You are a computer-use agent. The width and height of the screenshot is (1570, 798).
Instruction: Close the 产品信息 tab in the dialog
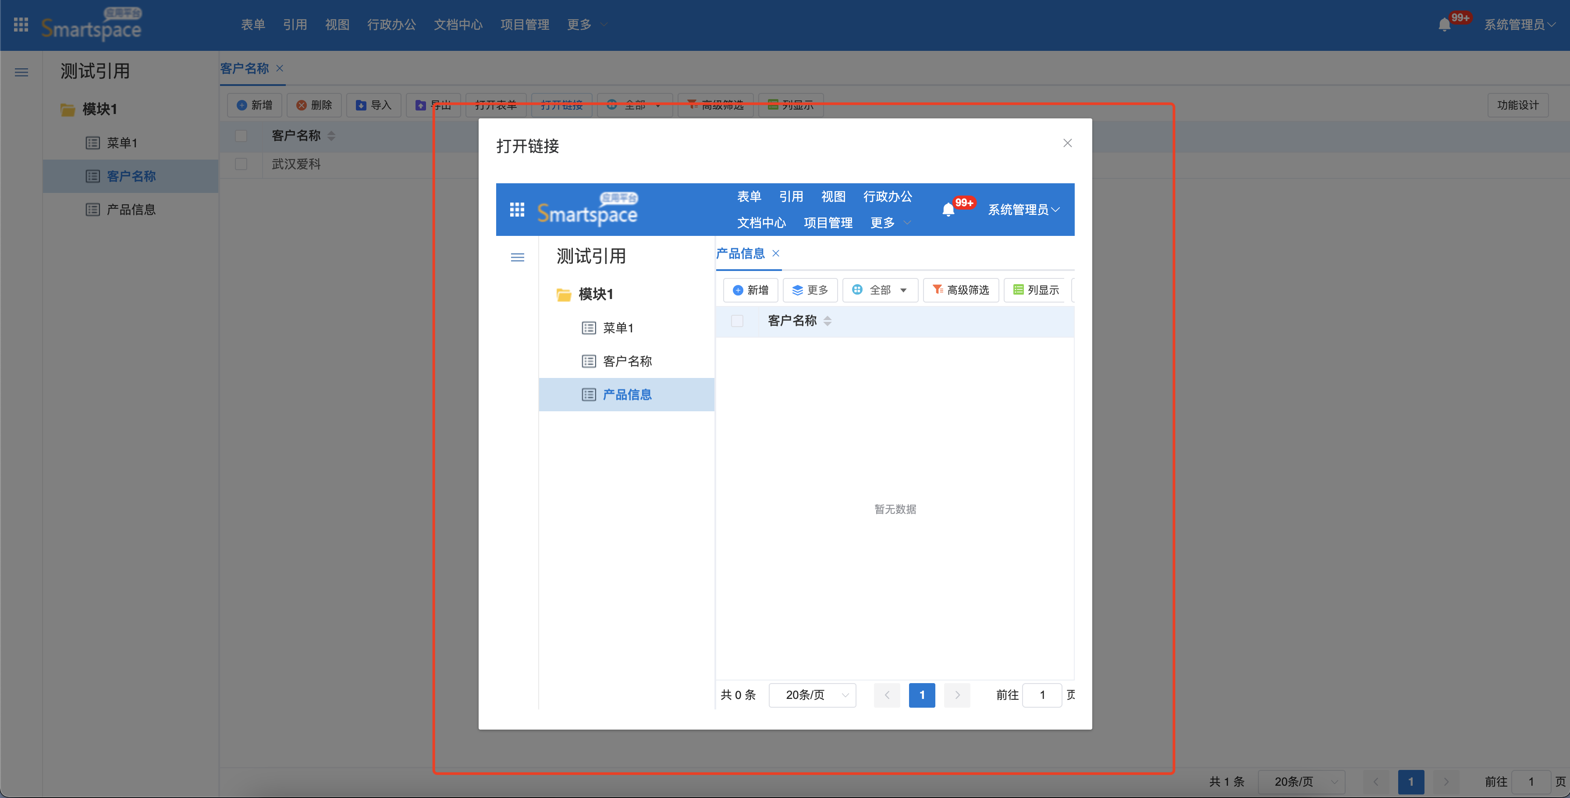click(x=776, y=253)
